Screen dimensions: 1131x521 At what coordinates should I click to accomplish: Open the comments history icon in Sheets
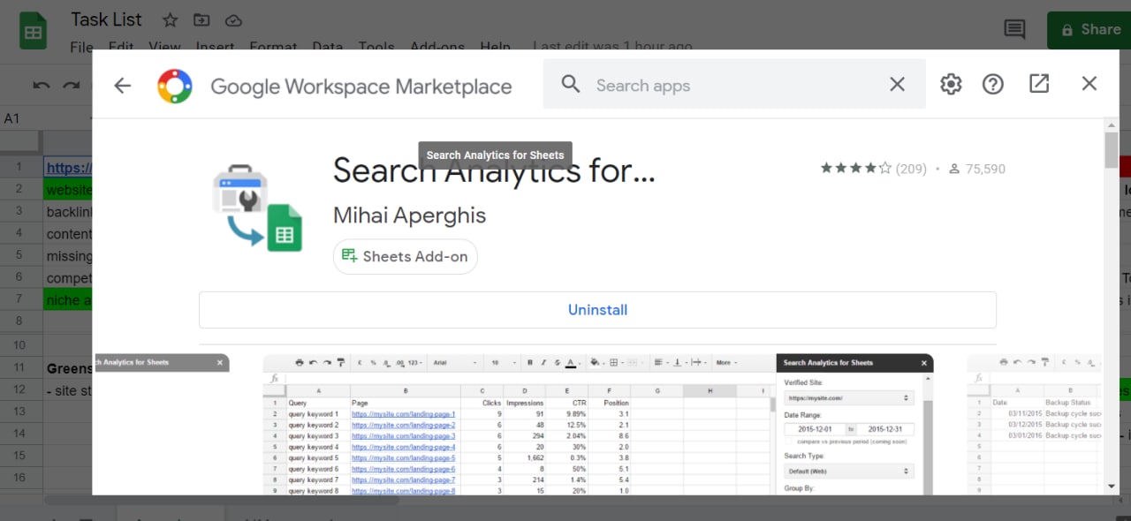tap(1014, 29)
